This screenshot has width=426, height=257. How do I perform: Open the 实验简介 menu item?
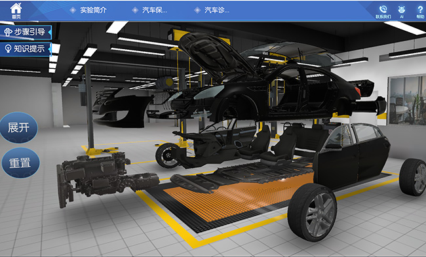click(x=93, y=10)
